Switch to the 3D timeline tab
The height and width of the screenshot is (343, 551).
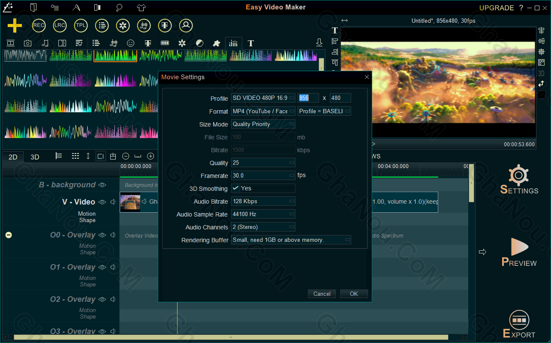point(35,157)
